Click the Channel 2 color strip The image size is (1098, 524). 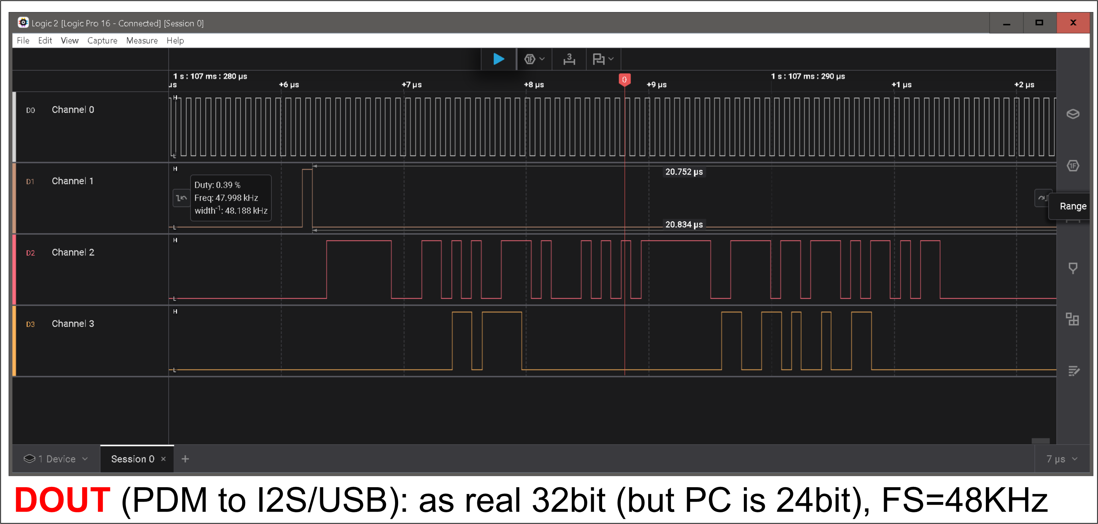click(x=14, y=269)
